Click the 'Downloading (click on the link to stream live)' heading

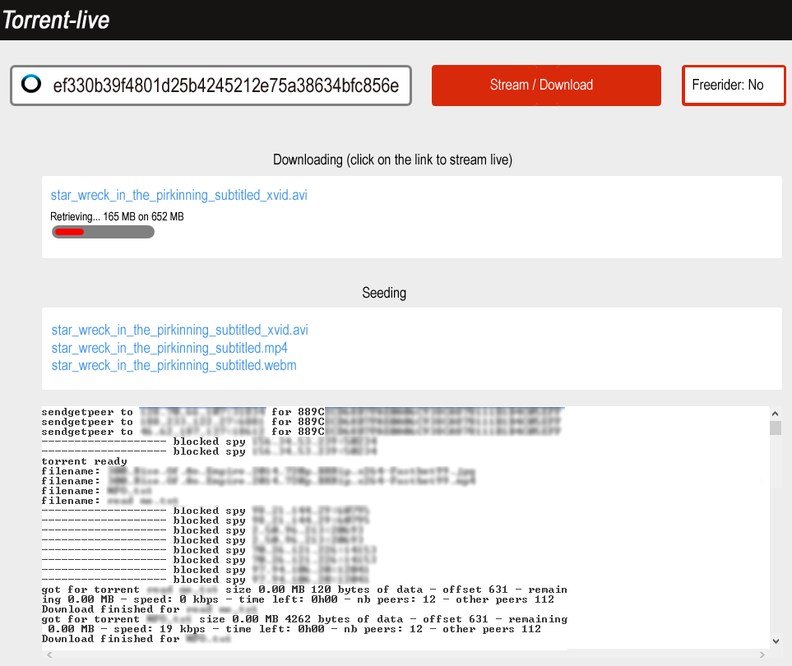(392, 160)
